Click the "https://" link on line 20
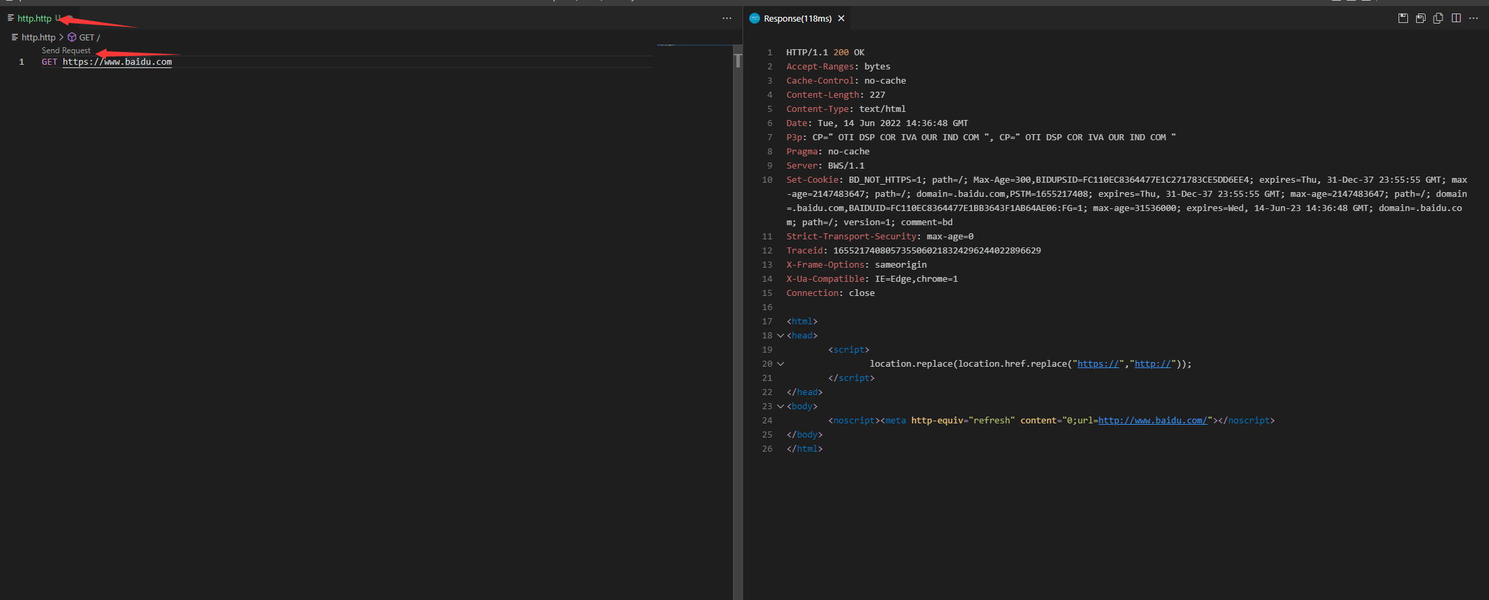Image resolution: width=1489 pixels, height=600 pixels. click(1098, 364)
